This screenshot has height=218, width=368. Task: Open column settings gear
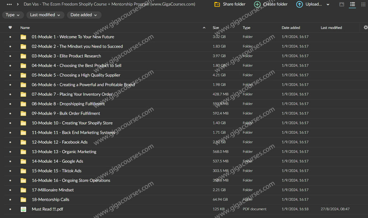click(x=365, y=28)
